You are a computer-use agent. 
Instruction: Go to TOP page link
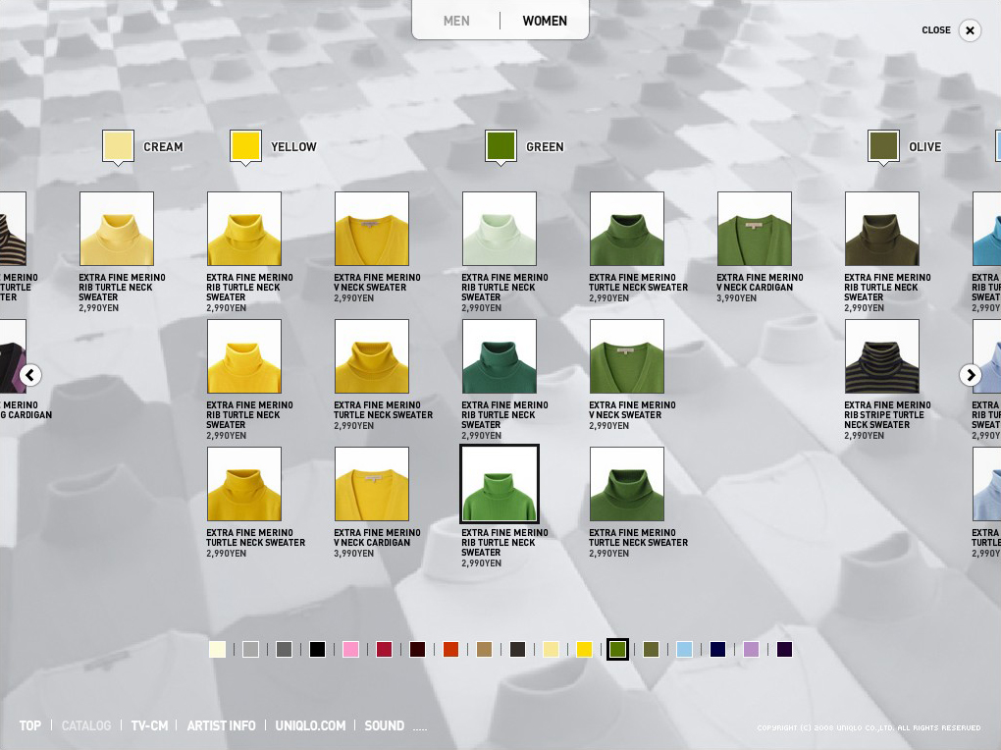pos(30,725)
